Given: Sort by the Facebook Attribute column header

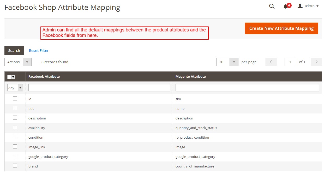Looking at the screenshot, I should point(44,77).
